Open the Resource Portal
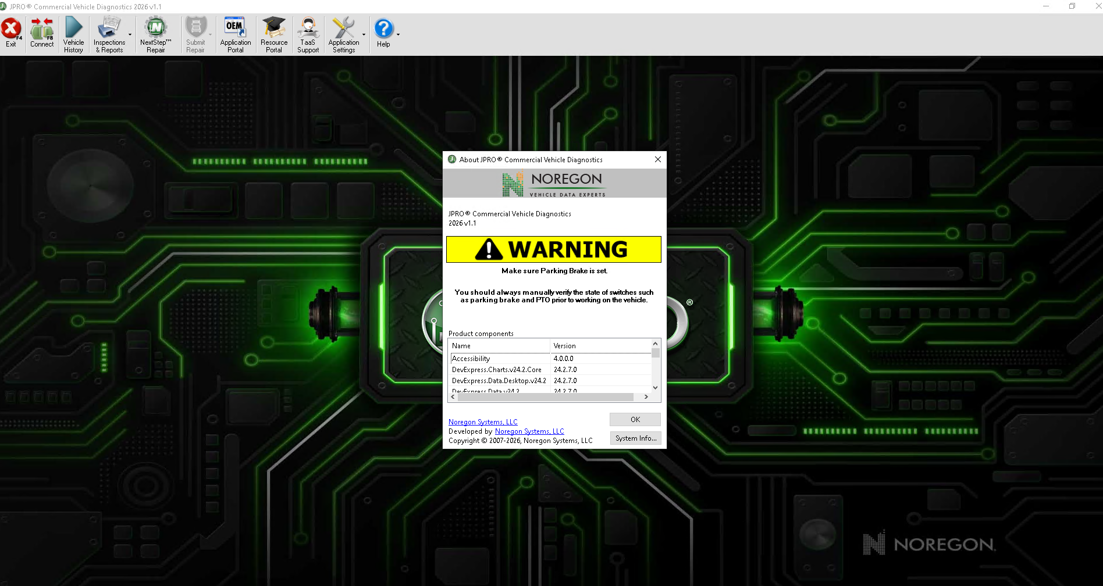The width and height of the screenshot is (1103, 586). click(274, 35)
